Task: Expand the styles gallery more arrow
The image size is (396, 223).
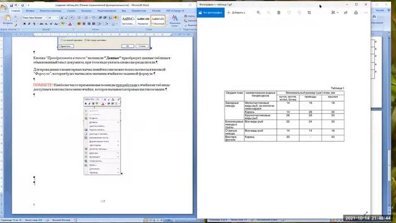Action: pyautogui.click(x=167, y=25)
